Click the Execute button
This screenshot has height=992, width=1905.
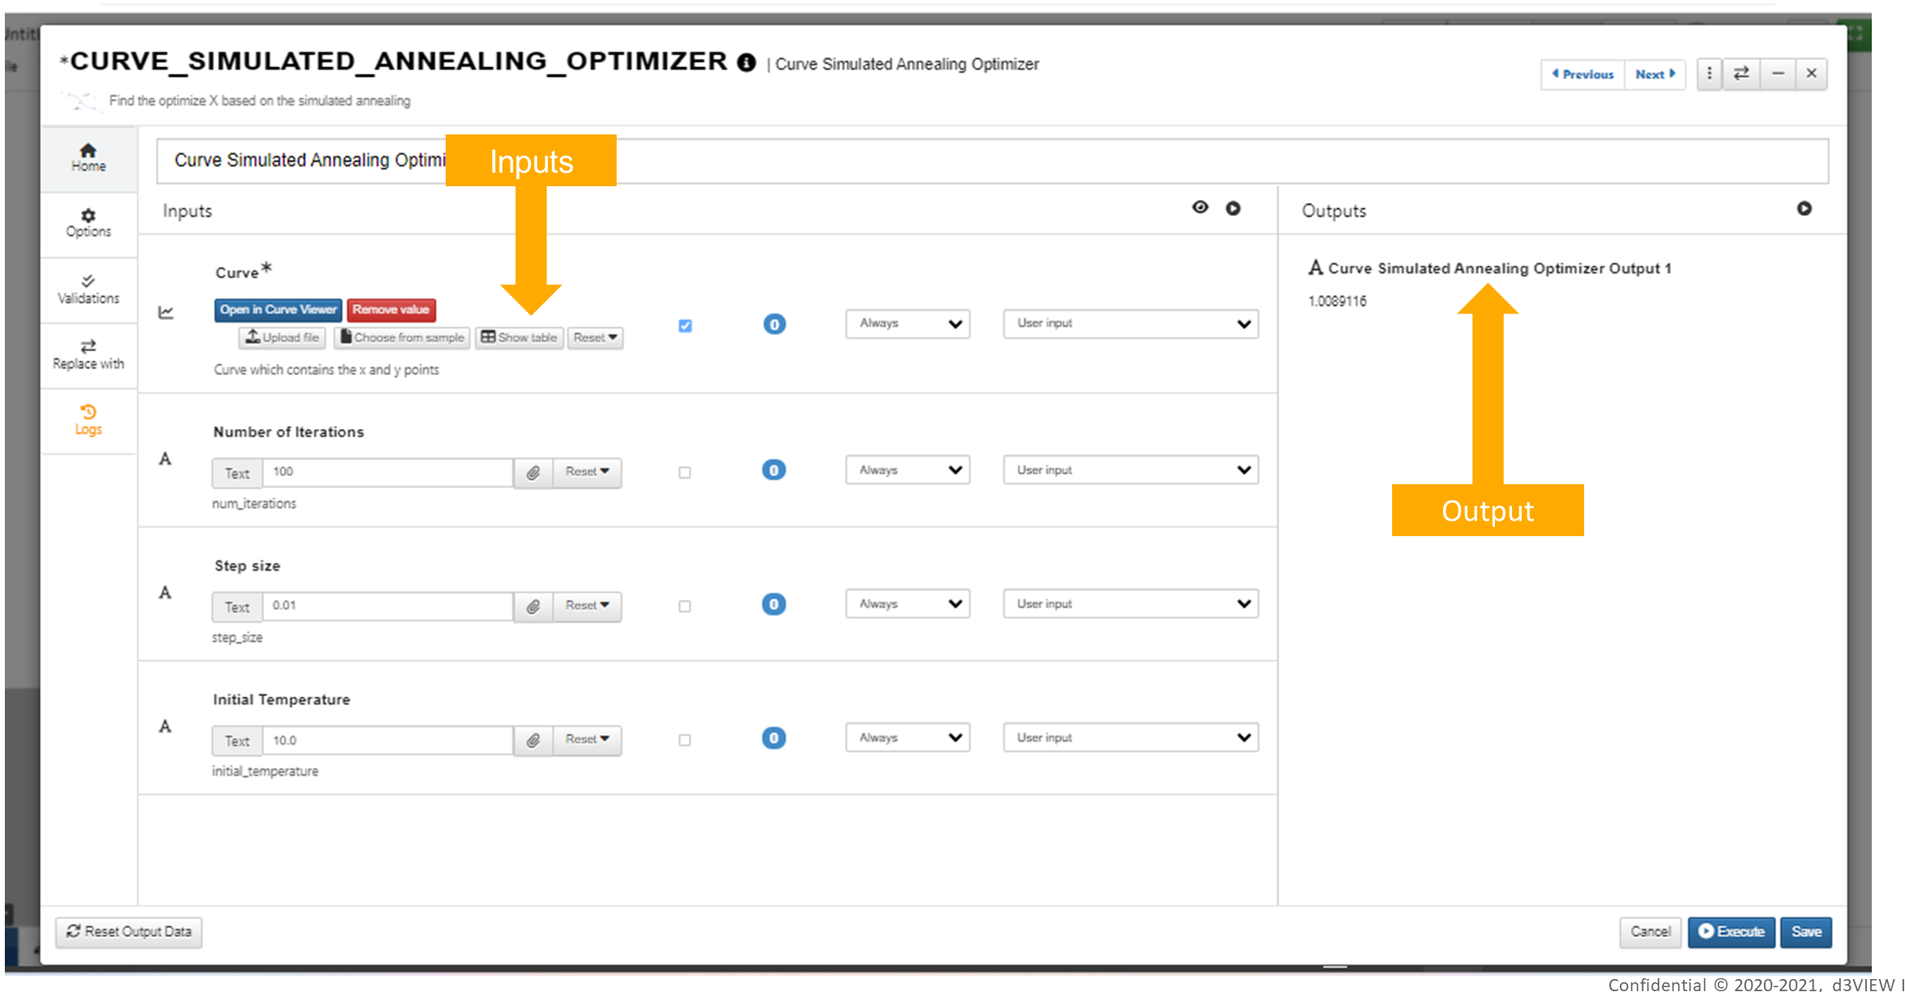pyautogui.click(x=1731, y=931)
